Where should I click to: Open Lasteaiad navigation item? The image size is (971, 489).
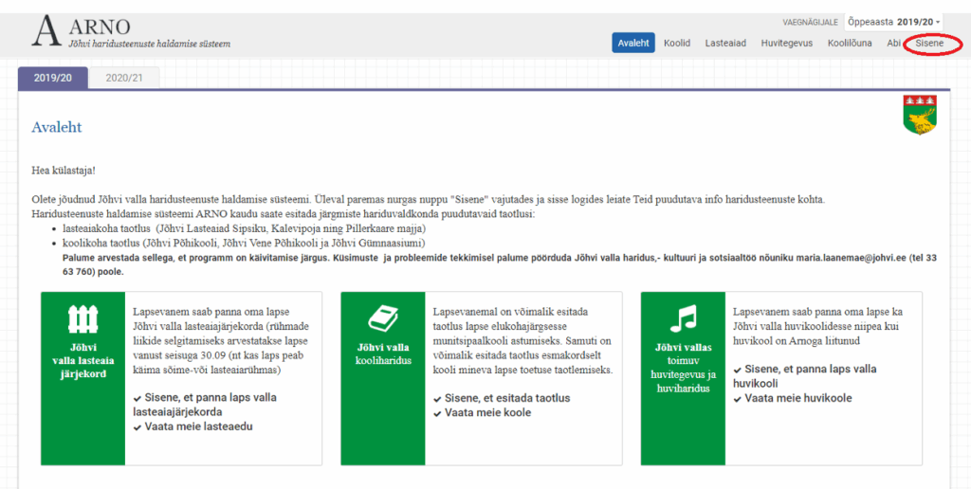[725, 44]
